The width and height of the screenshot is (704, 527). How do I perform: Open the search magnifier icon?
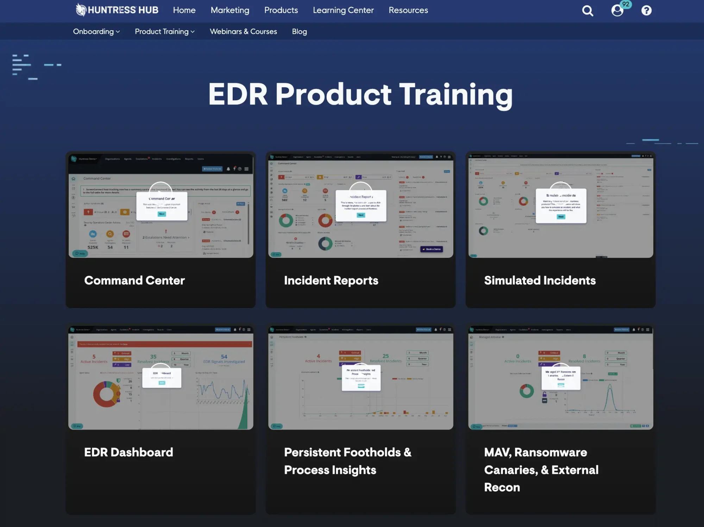pos(587,11)
